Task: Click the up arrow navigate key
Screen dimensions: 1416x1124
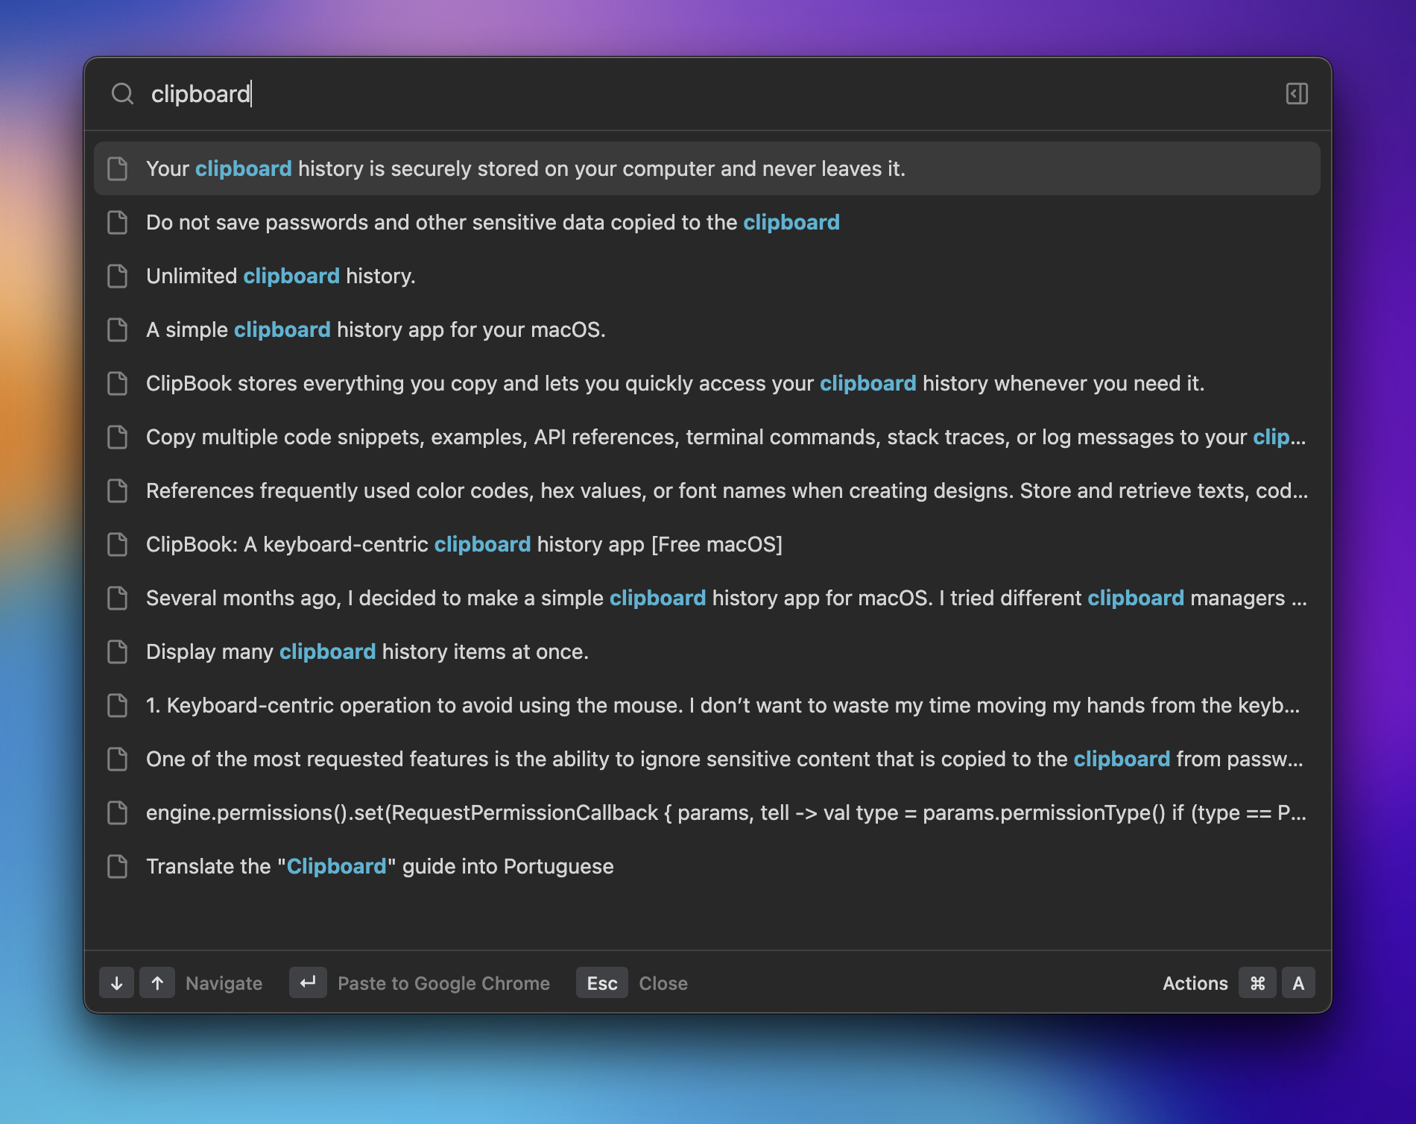Action: (157, 983)
